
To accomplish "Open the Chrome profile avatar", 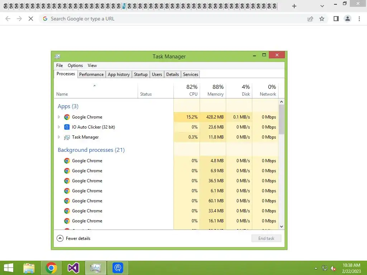I will 348,19.
